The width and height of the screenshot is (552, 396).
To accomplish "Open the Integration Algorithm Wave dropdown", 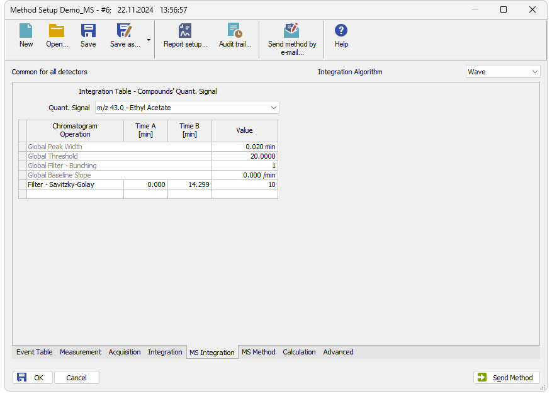I will (x=502, y=72).
